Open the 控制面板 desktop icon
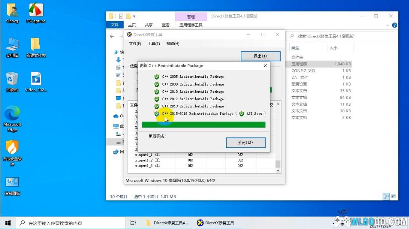This screenshot has width=409, height=229. click(12, 182)
